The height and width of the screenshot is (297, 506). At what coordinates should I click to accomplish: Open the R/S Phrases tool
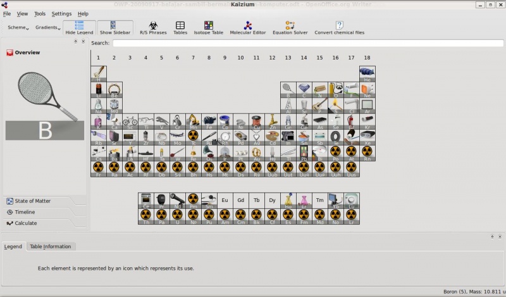153,28
